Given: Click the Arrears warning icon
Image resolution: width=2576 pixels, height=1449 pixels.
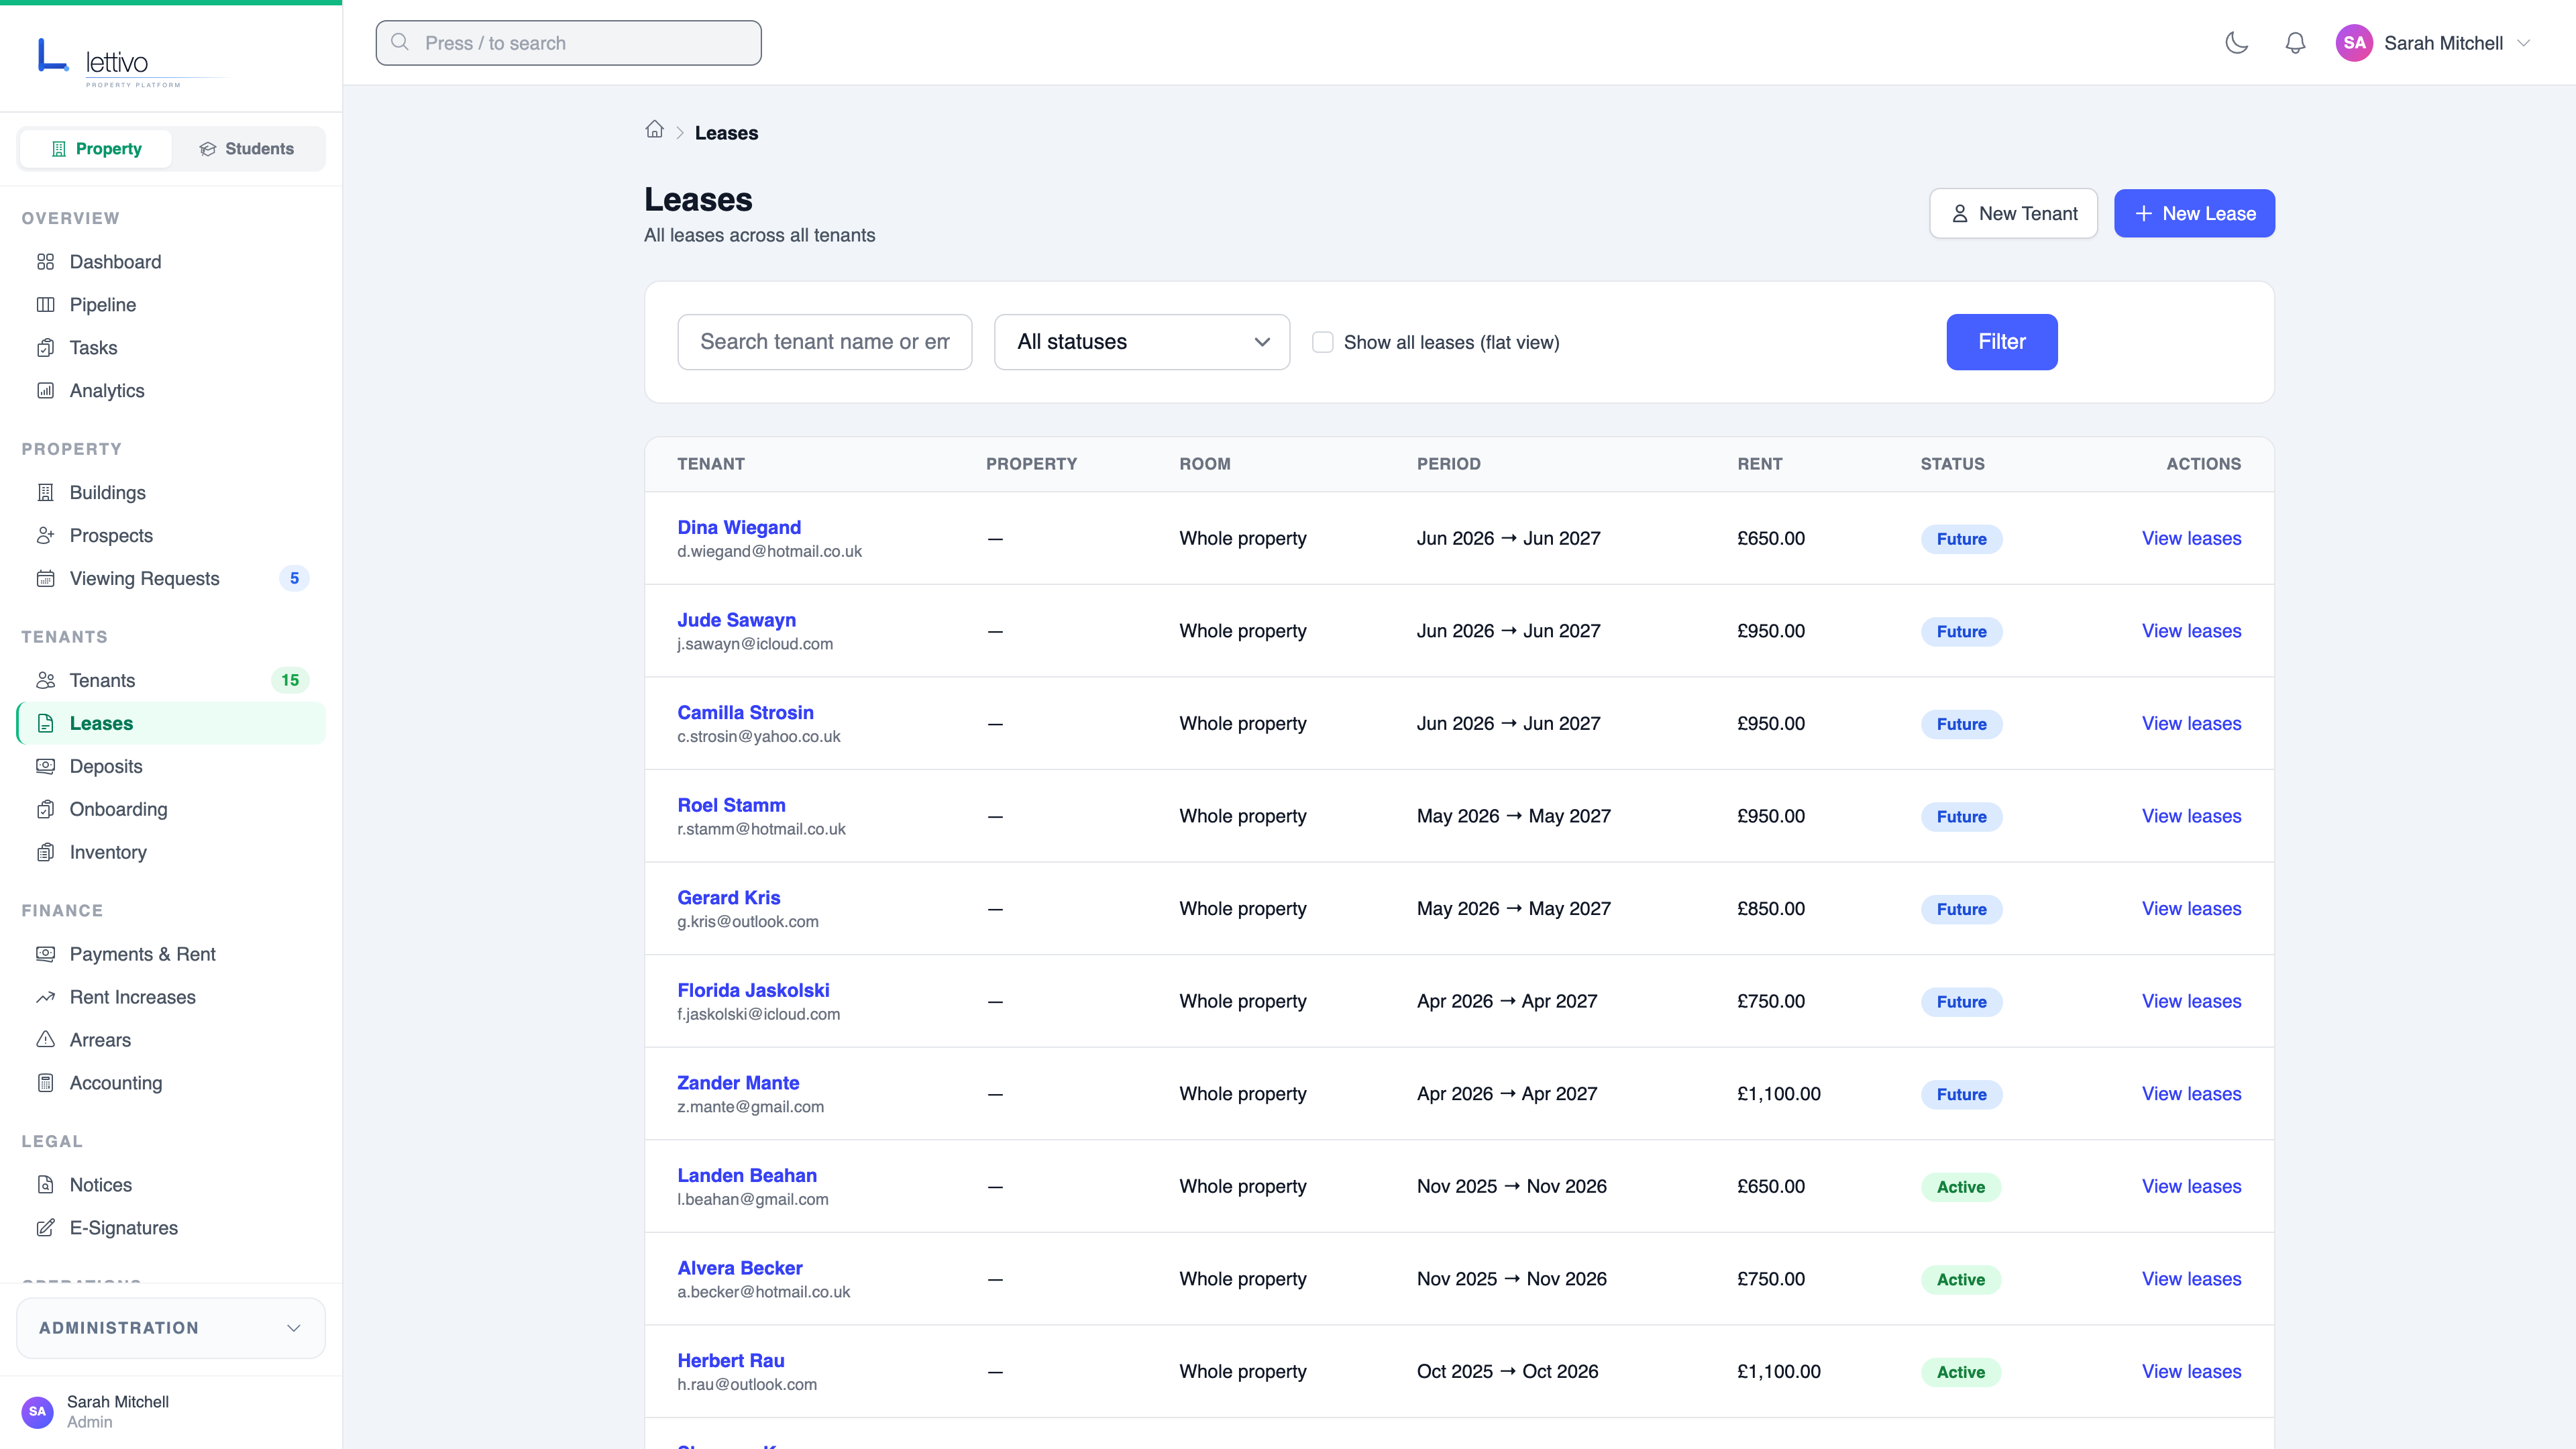Looking at the screenshot, I should (46, 1040).
